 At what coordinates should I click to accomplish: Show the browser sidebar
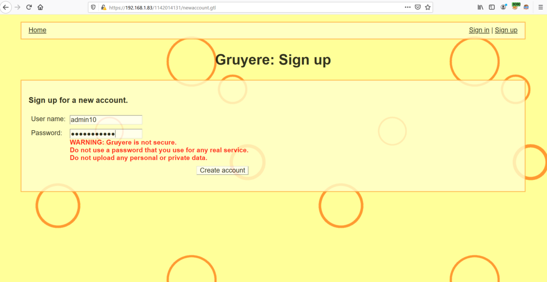492,7
